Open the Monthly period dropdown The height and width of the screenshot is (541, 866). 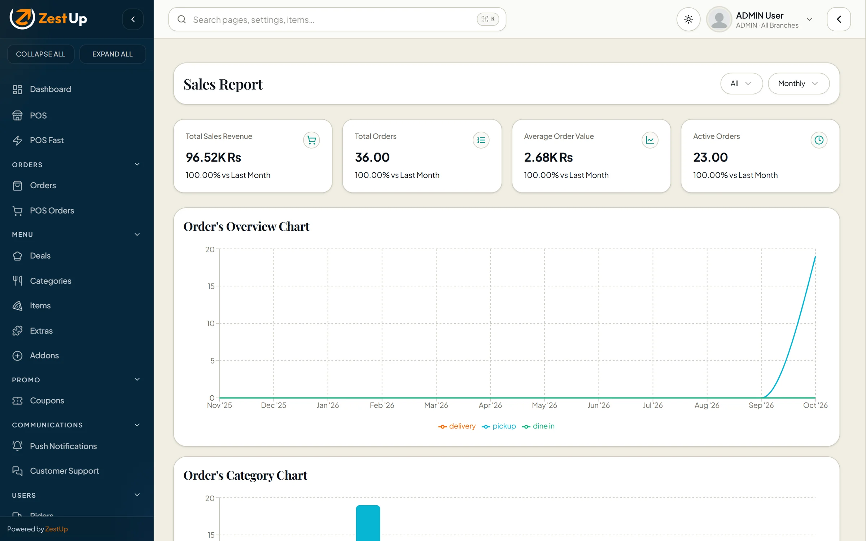point(798,84)
